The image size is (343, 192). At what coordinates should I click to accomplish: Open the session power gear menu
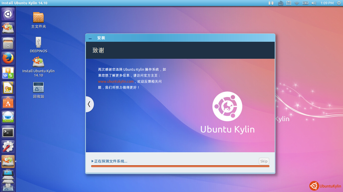(x=339, y=3)
